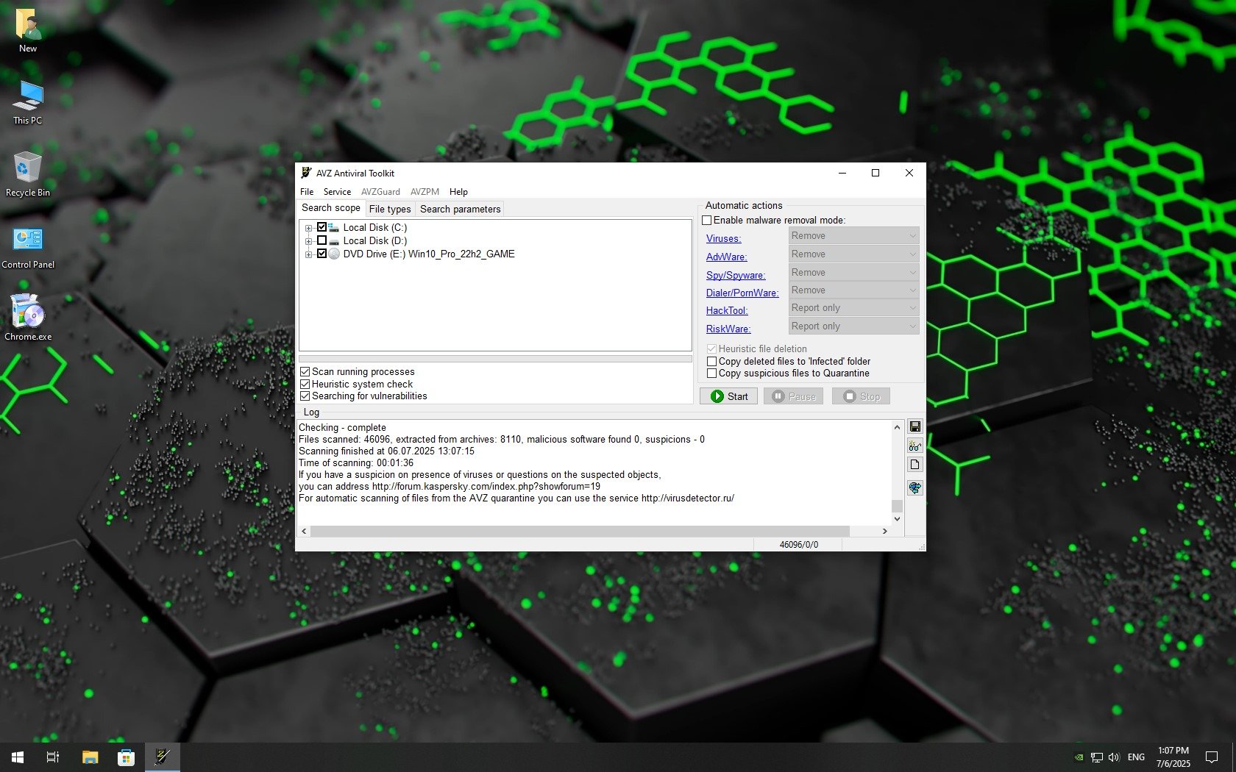Viewport: 1236px width, 772px height.
Task: Open the Viruses action dropdown
Action: click(x=854, y=236)
